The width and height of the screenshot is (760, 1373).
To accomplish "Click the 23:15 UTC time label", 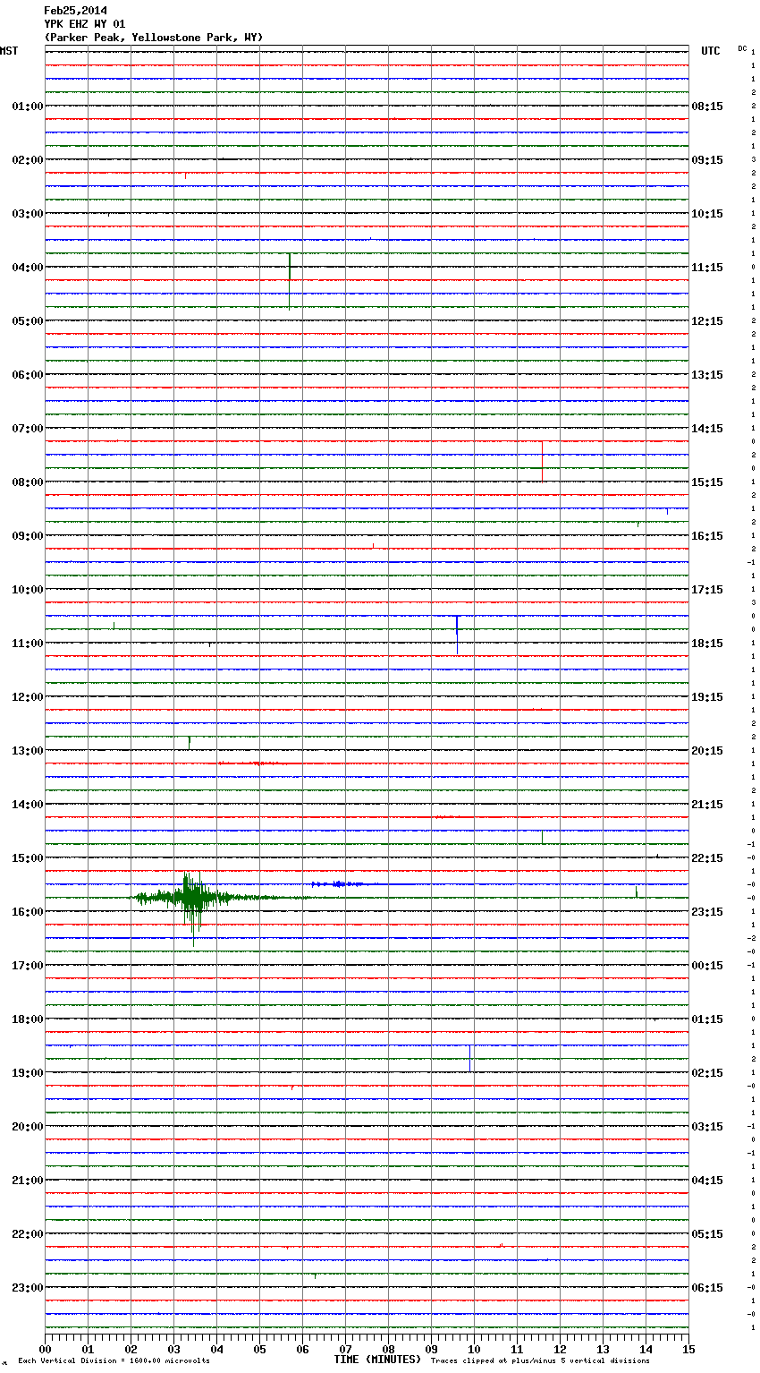I will [707, 912].
